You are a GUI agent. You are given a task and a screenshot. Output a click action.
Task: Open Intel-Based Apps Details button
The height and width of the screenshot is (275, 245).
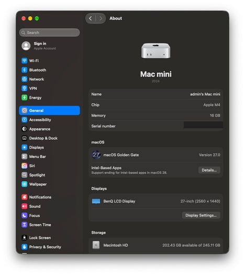tap(209, 170)
